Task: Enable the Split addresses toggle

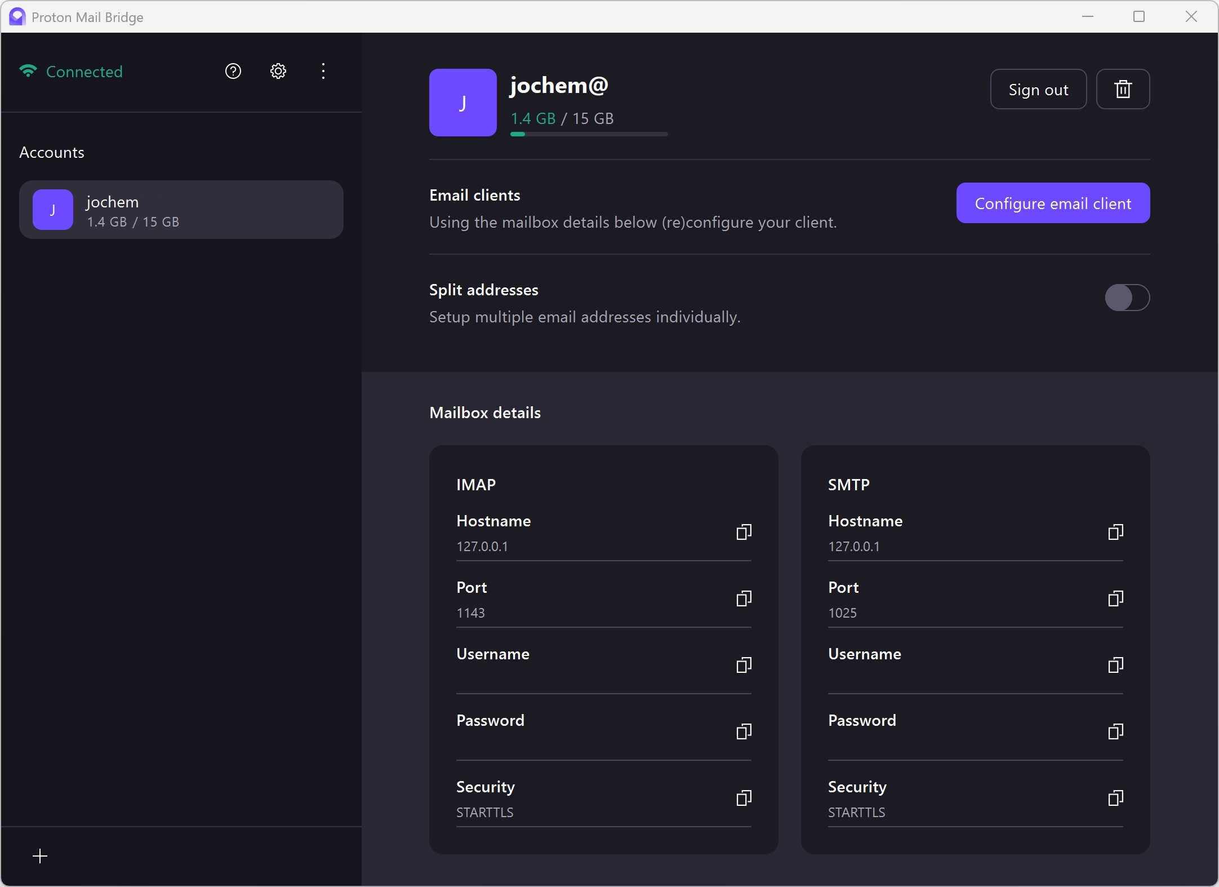Action: [1128, 298]
